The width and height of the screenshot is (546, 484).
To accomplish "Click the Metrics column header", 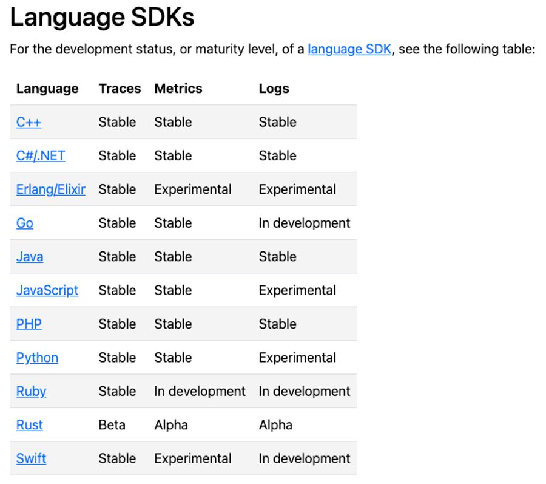I will tap(178, 89).
